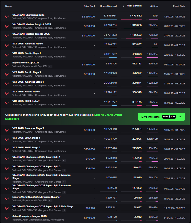Click Valorant icon beside VCT 2025: Americas Stage 2
191x223 pixels.
coord(7,130)
